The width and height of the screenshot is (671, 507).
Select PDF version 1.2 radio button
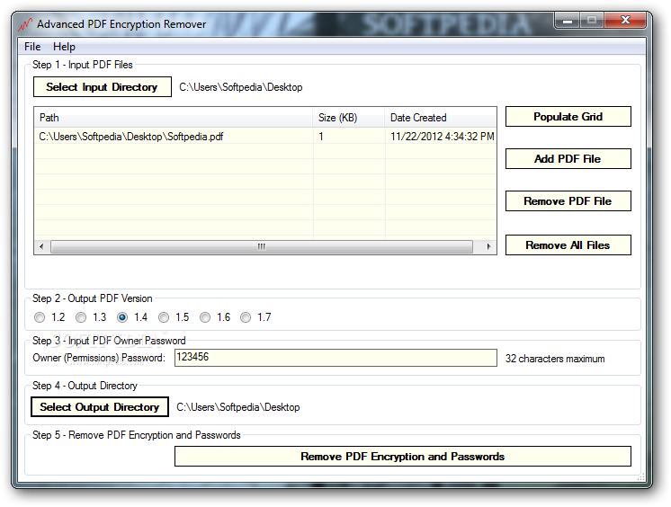pos(40,317)
